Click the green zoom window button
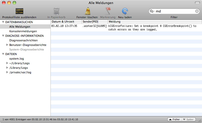Image resolution: width=202 pixels, height=123 pixels. coord(14,3)
